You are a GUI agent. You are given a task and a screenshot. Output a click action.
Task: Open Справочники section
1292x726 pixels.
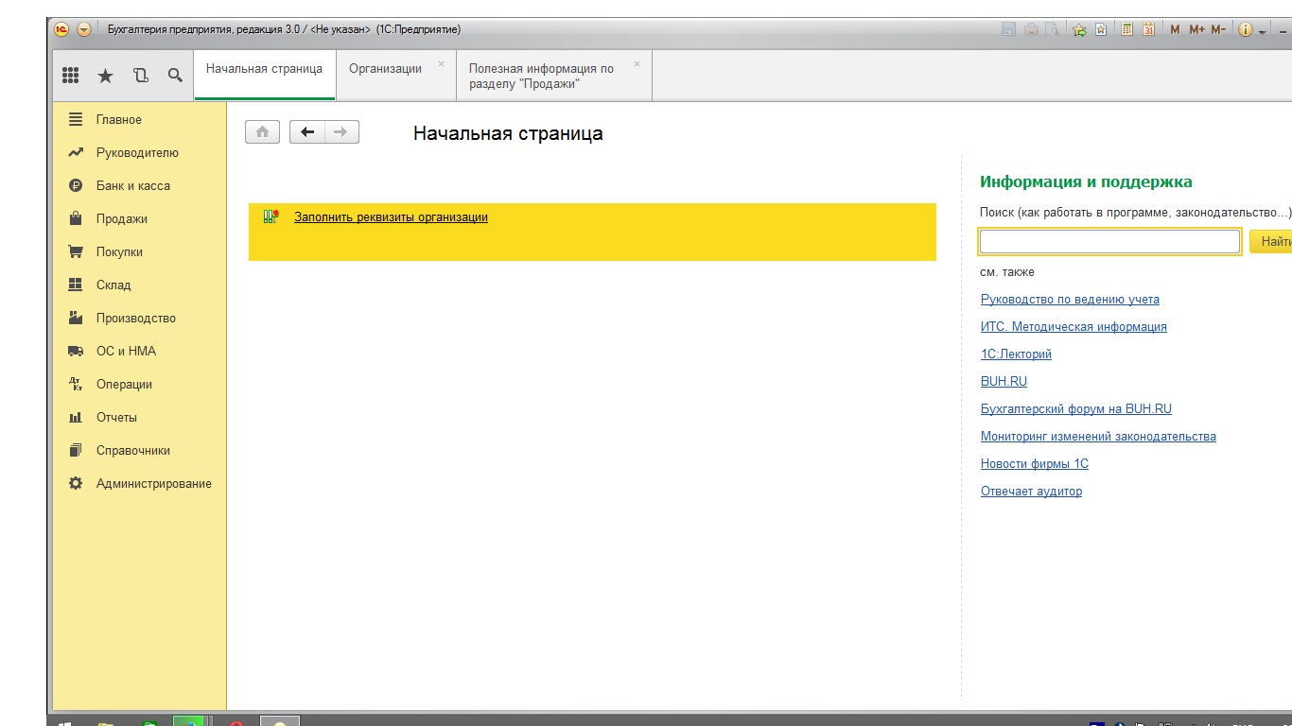click(x=140, y=451)
